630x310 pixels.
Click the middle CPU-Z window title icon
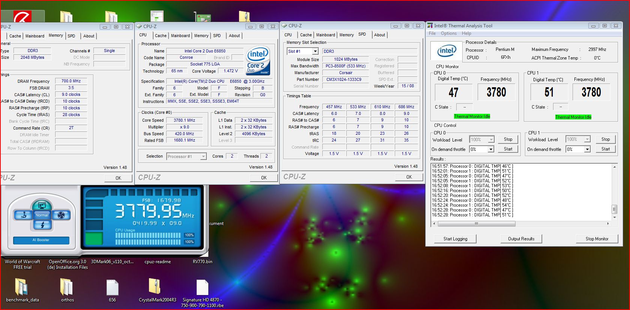[139, 26]
